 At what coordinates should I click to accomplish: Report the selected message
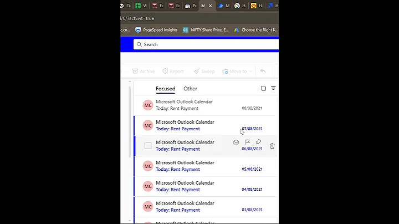click(173, 72)
